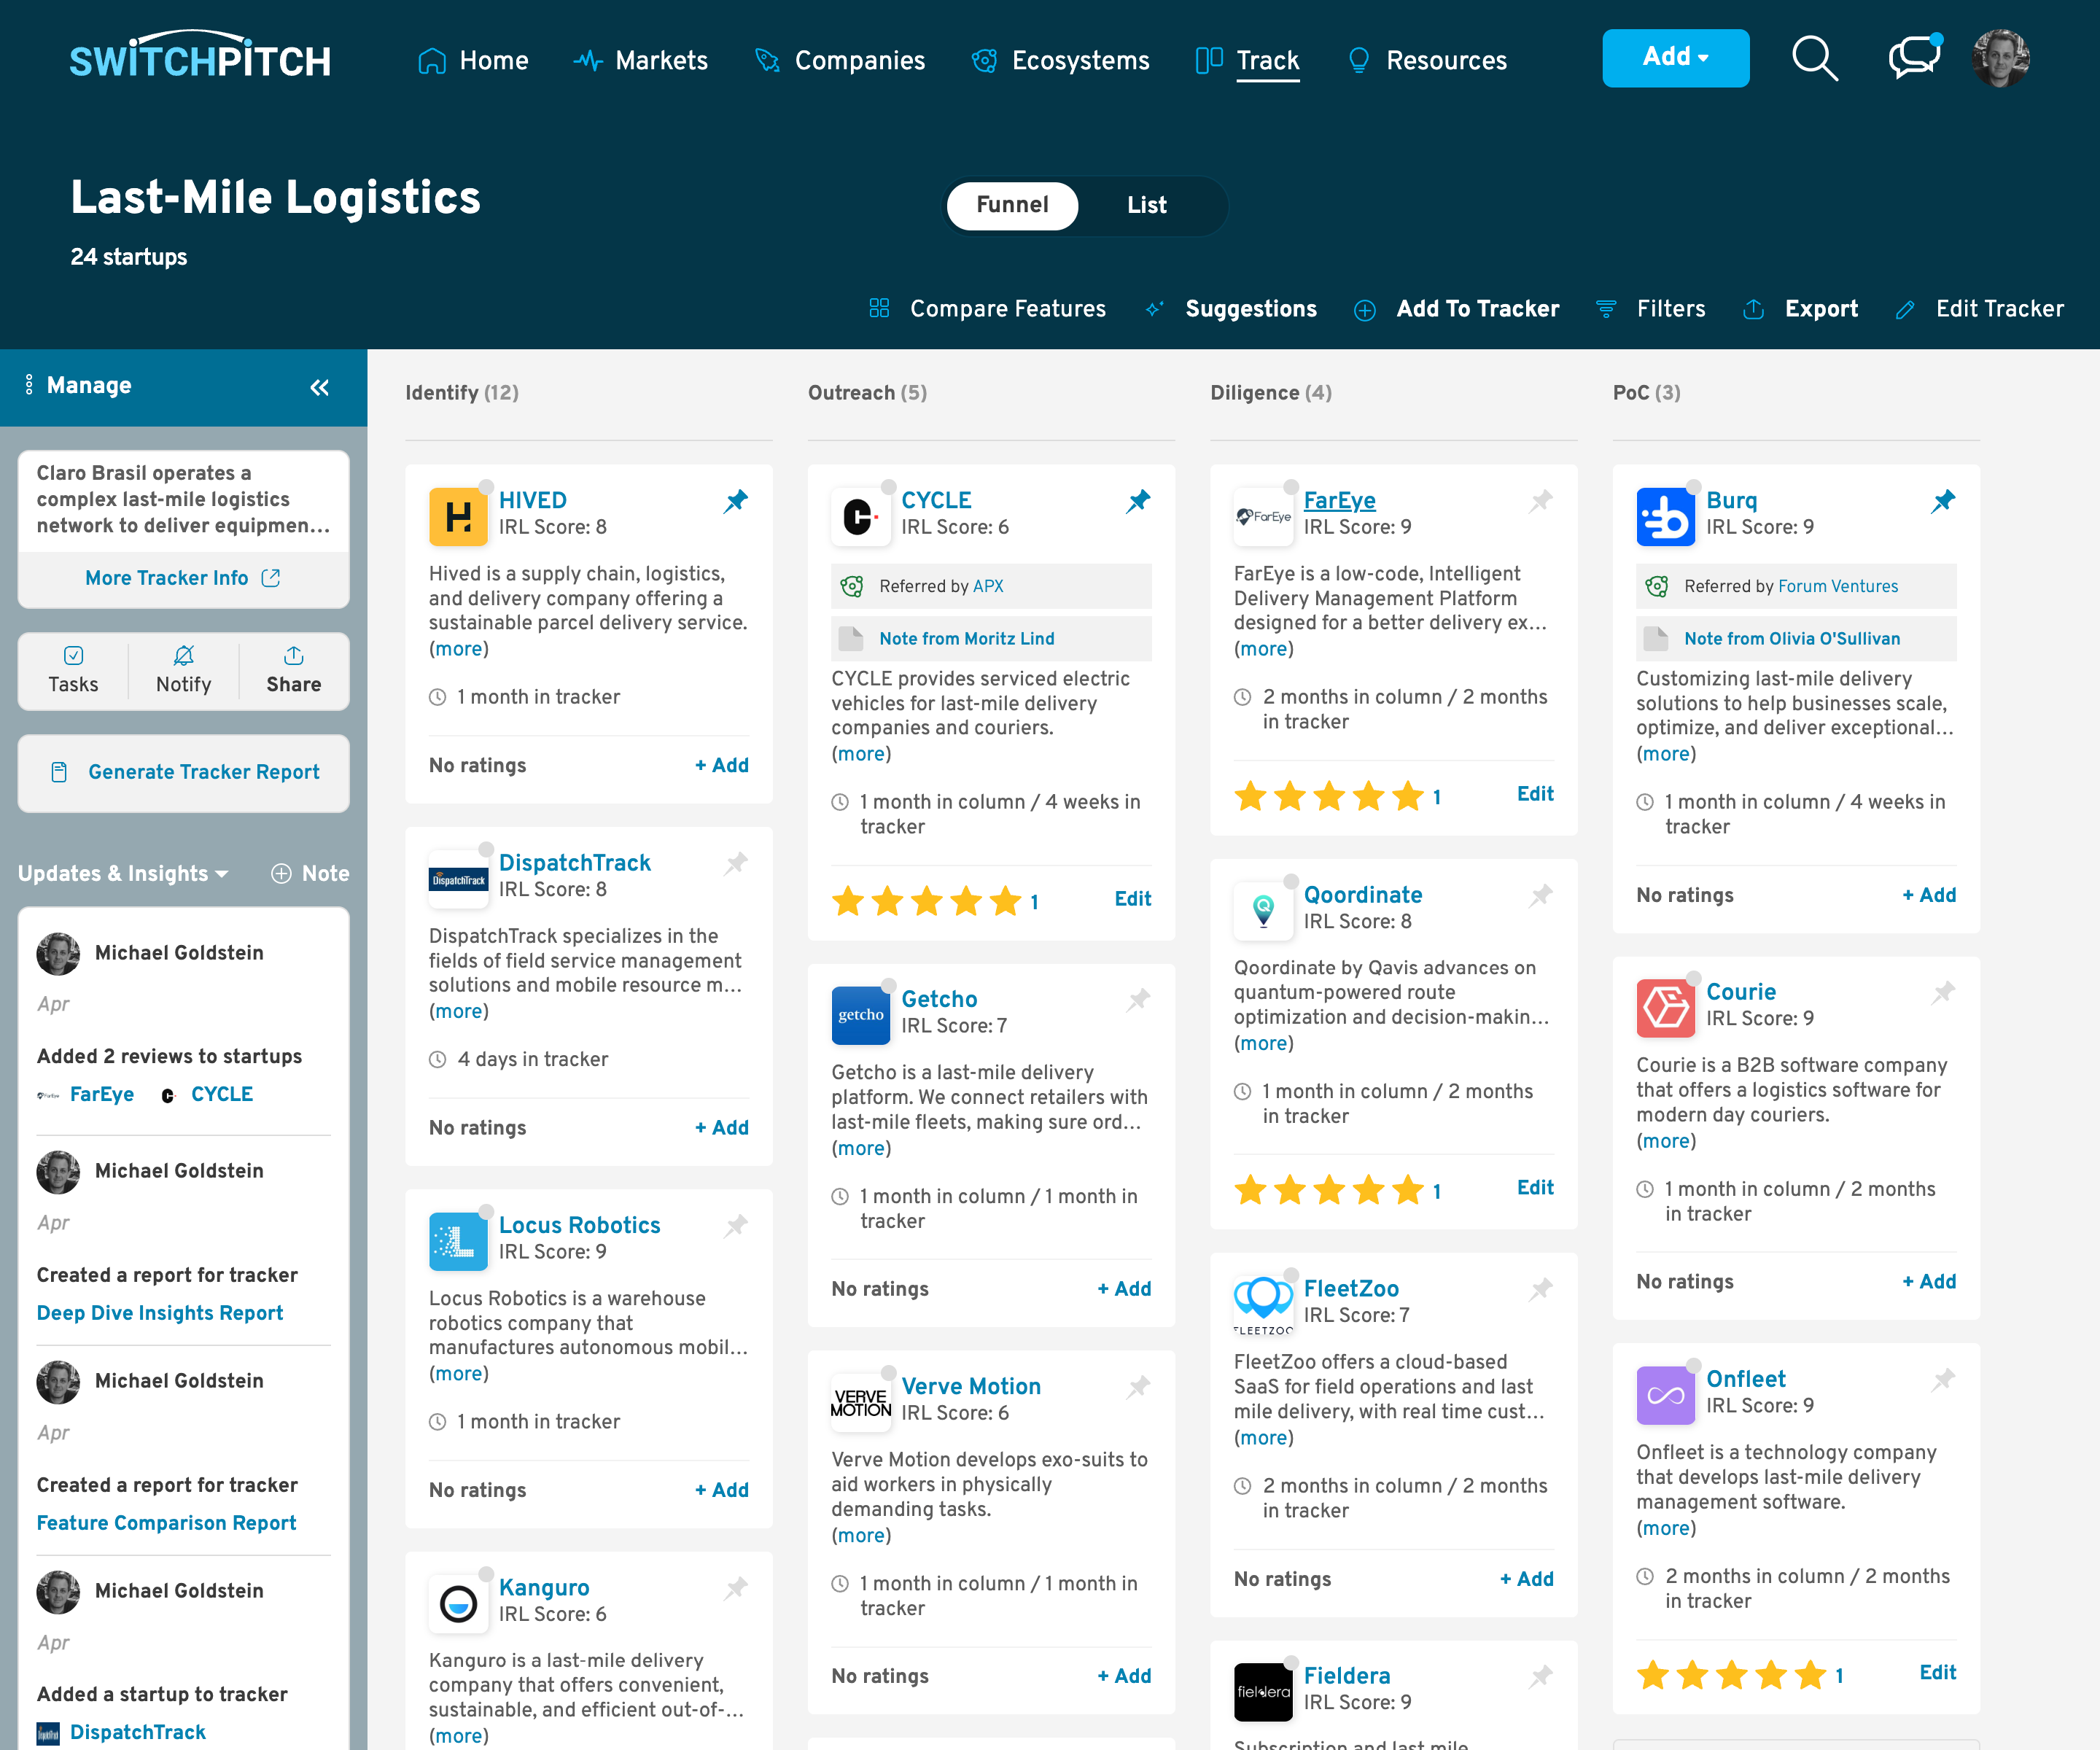
Task: Click the HIVED company logo
Action: (458, 516)
